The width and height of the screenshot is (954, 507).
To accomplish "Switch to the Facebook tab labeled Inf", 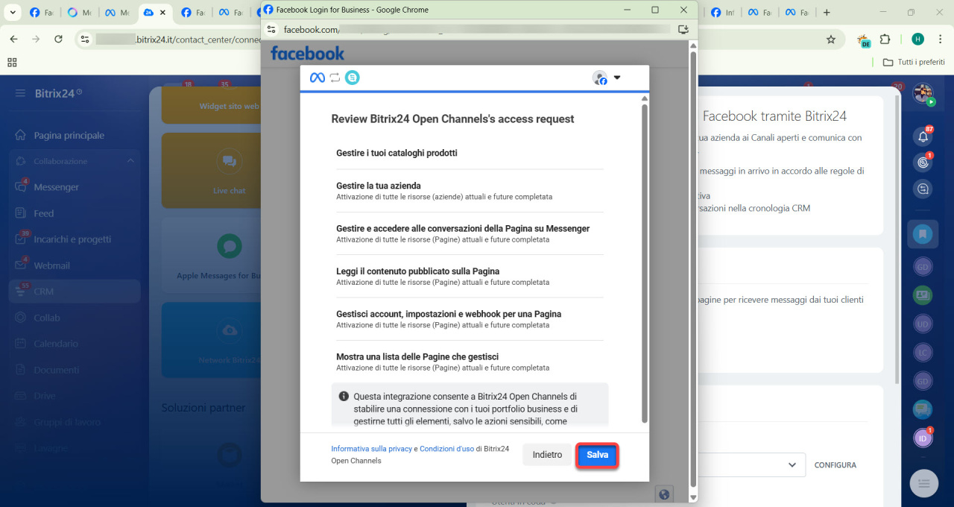I will [724, 13].
